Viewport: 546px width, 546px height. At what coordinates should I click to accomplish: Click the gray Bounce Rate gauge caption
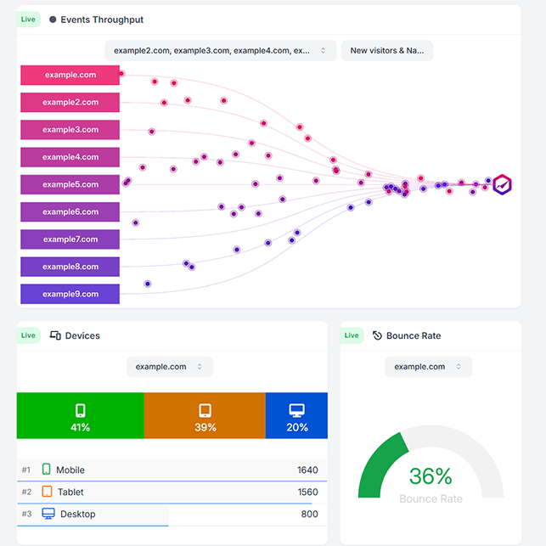(431, 498)
